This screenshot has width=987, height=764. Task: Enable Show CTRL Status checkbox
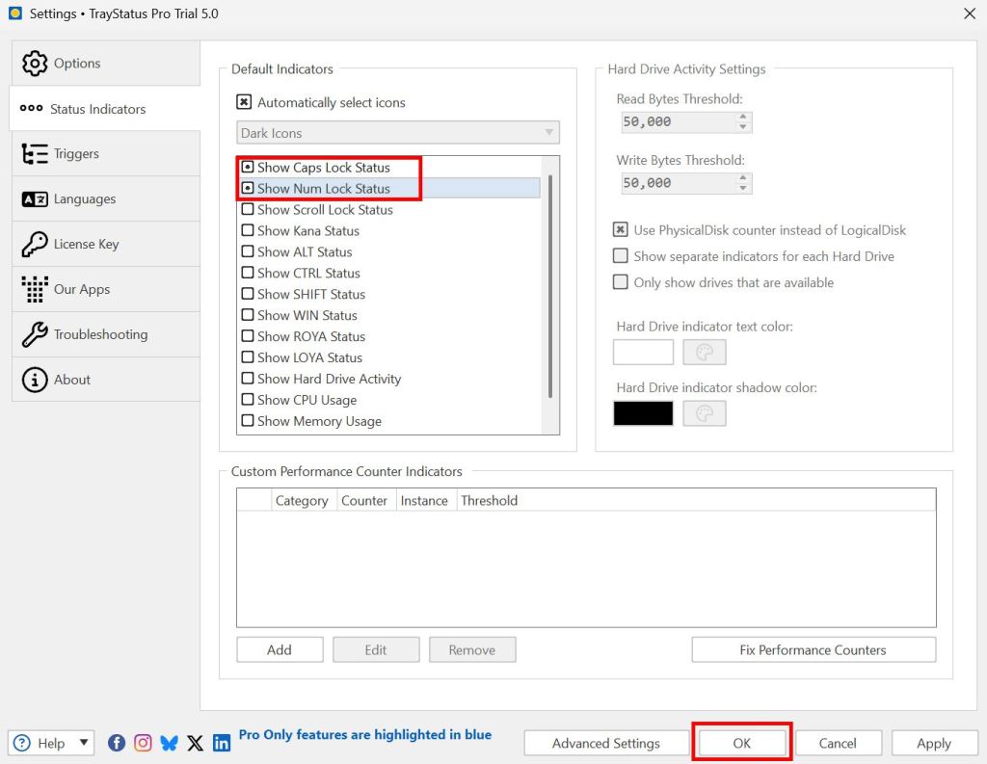(248, 273)
